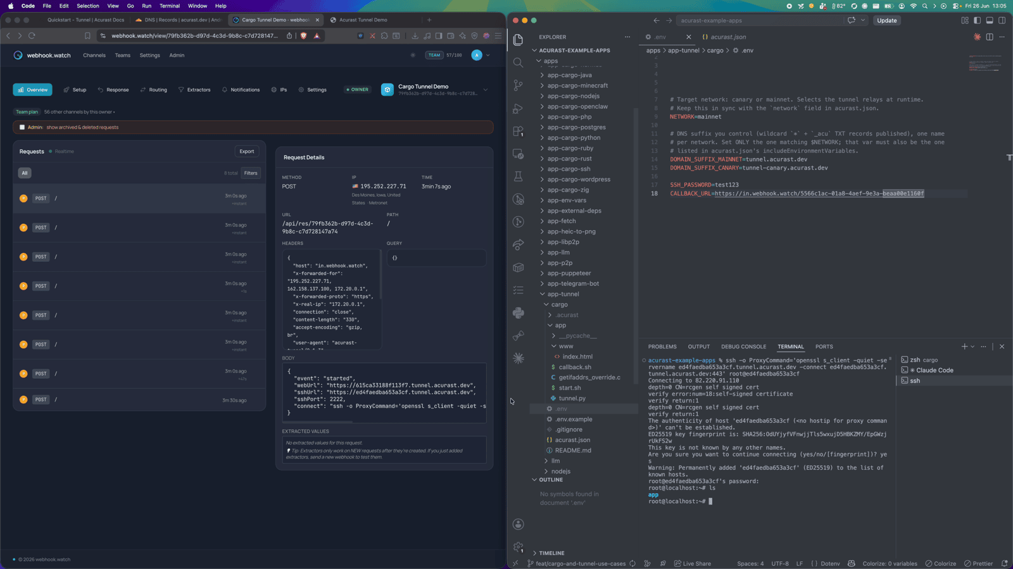
Task: Open browser downloads icon
Action: (x=415, y=36)
